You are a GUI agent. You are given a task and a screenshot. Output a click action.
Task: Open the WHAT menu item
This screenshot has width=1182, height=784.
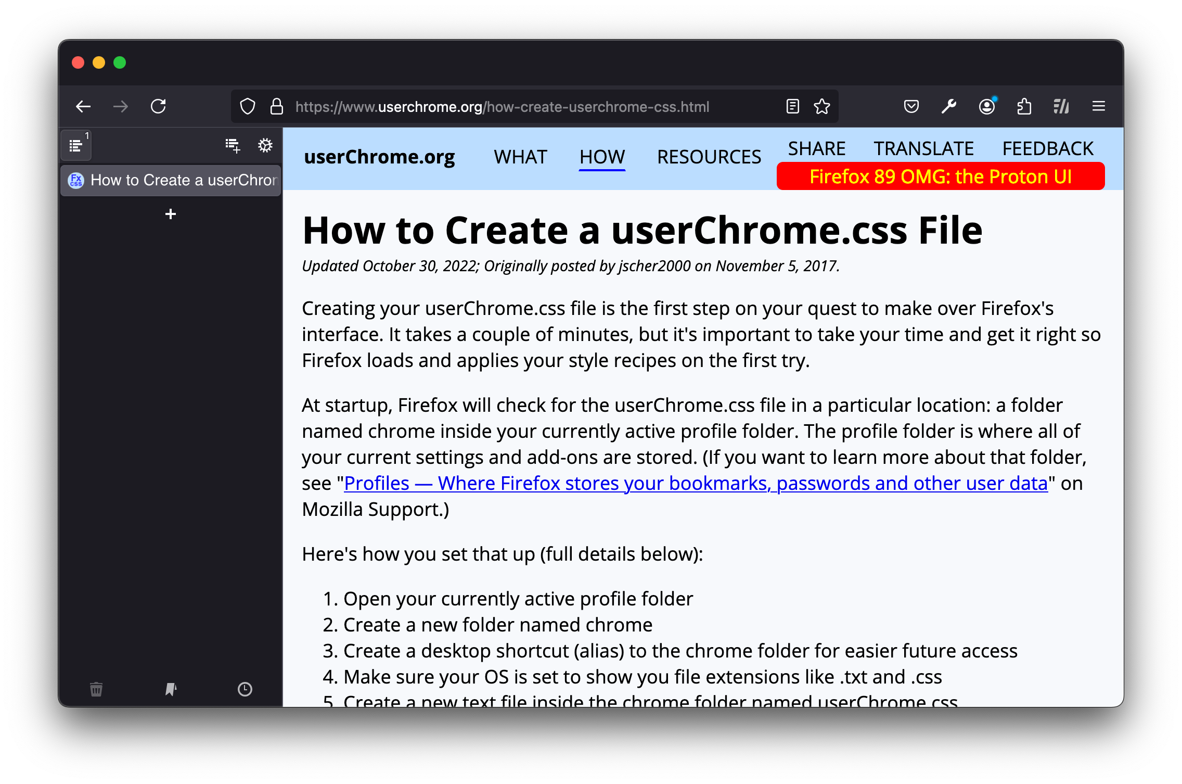[520, 157]
